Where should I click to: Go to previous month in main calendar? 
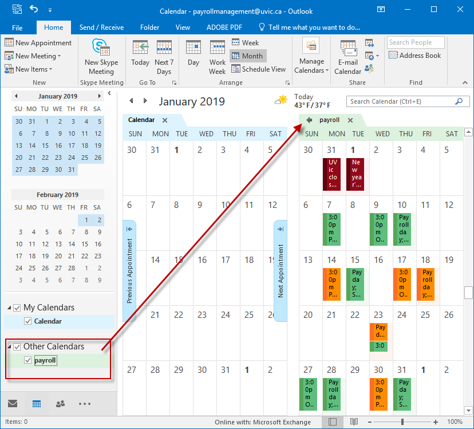tap(131, 101)
